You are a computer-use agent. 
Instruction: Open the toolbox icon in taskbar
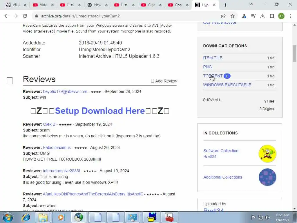169,217
